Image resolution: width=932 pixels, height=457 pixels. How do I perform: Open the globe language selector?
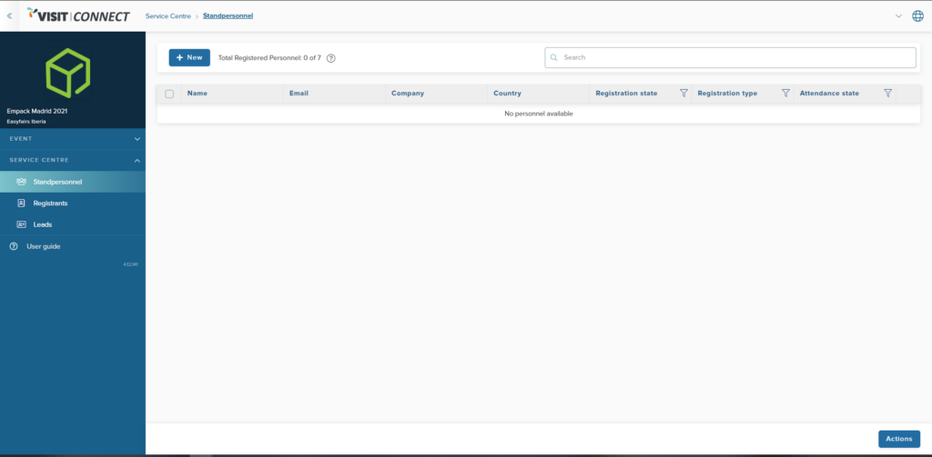[x=917, y=16]
